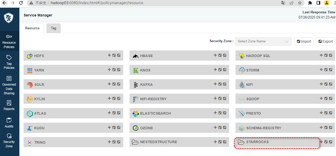This screenshot has width=336, height=156.
Task: Add a new KUDU service
Action: pyautogui.click(x=109, y=127)
